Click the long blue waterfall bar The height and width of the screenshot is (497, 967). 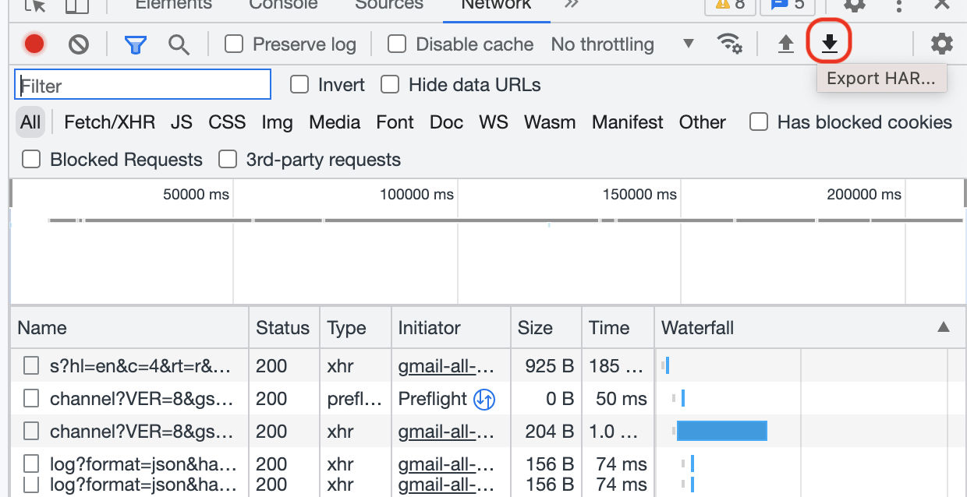coord(722,431)
